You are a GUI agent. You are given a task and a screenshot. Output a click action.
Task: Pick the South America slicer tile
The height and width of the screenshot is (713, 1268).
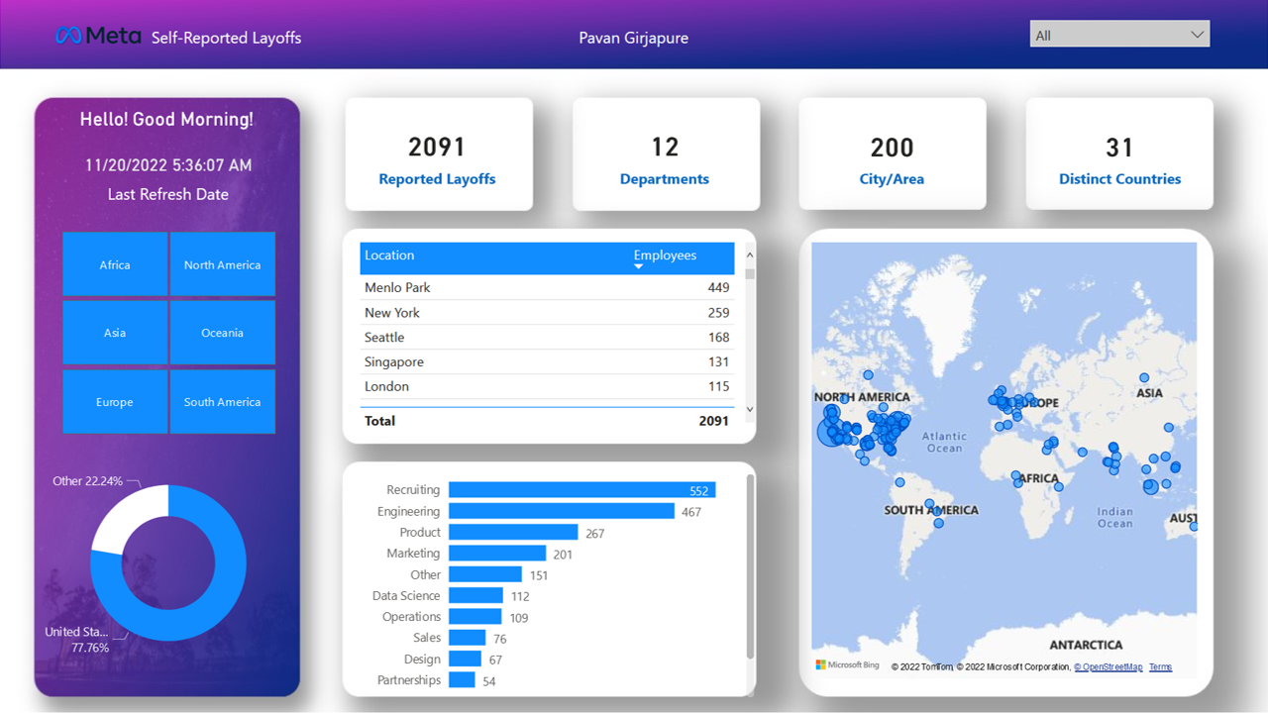pos(222,402)
